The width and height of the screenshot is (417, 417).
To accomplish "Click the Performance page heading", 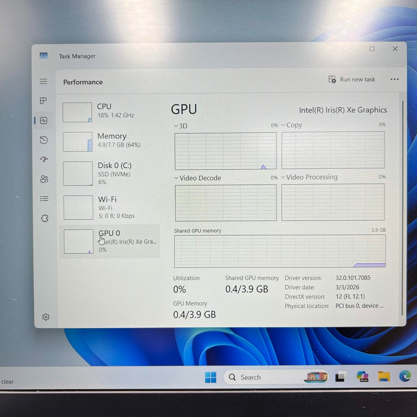I will coord(83,82).
